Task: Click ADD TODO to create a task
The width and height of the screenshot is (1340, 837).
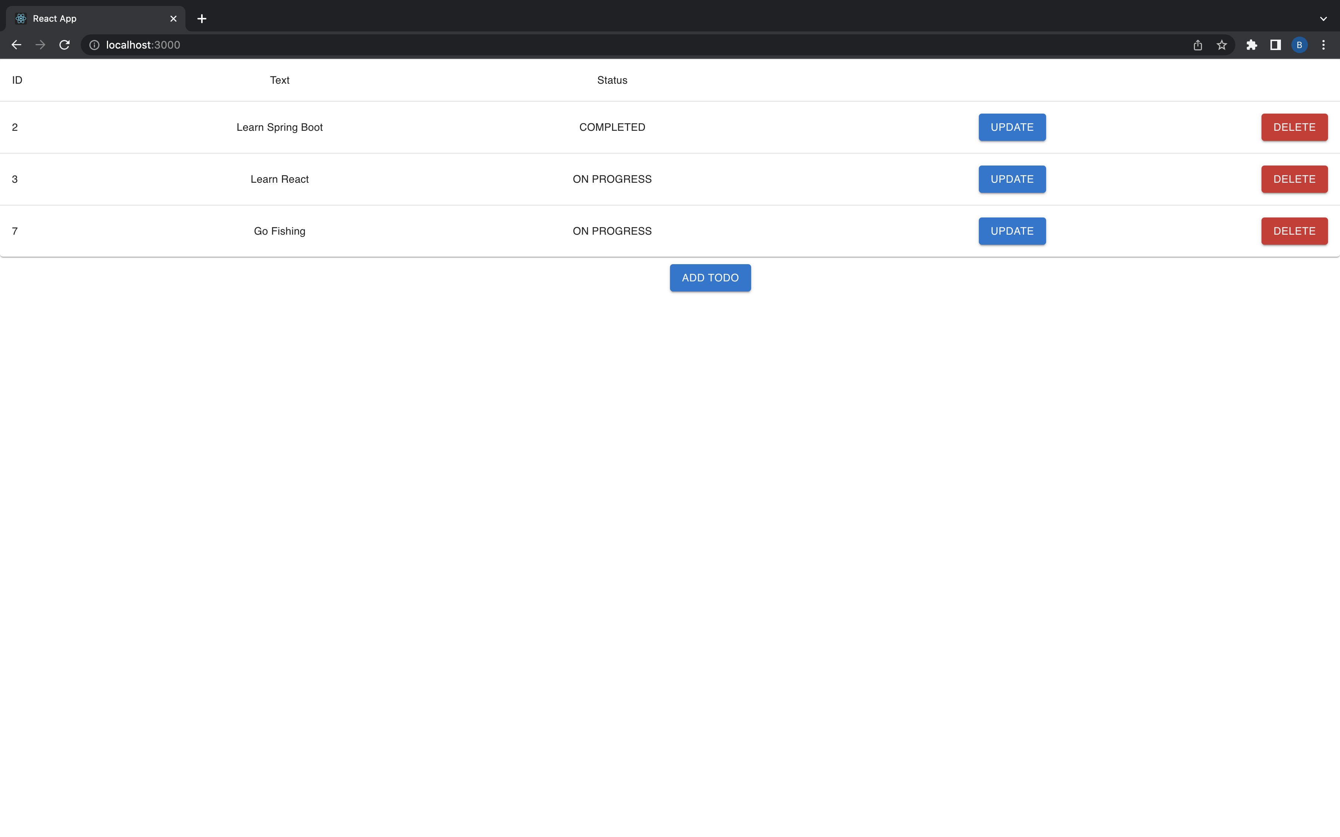Action: pyautogui.click(x=710, y=277)
